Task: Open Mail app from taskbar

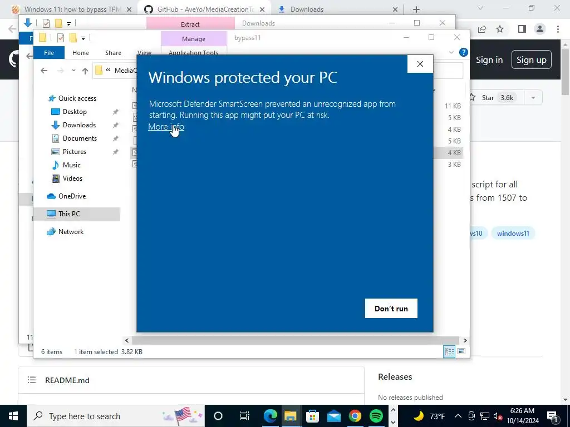Action: [334, 416]
